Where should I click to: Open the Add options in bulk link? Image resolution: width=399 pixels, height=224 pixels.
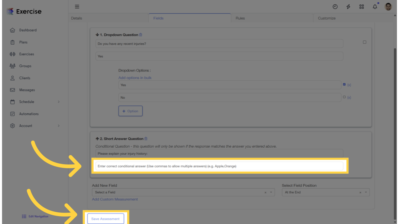135,78
